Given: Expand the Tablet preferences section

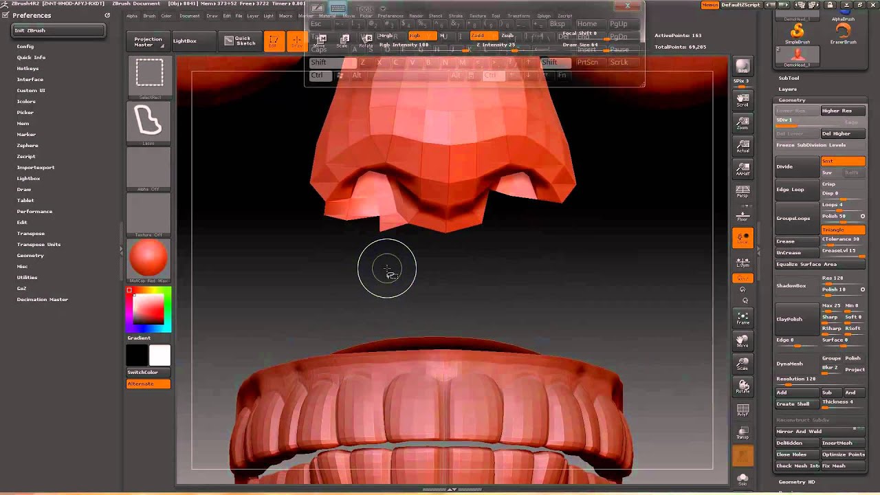Looking at the screenshot, I should coord(25,200).
